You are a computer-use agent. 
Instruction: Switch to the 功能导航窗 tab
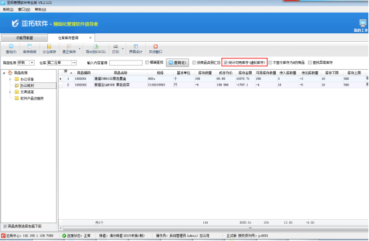pos(25,38)
